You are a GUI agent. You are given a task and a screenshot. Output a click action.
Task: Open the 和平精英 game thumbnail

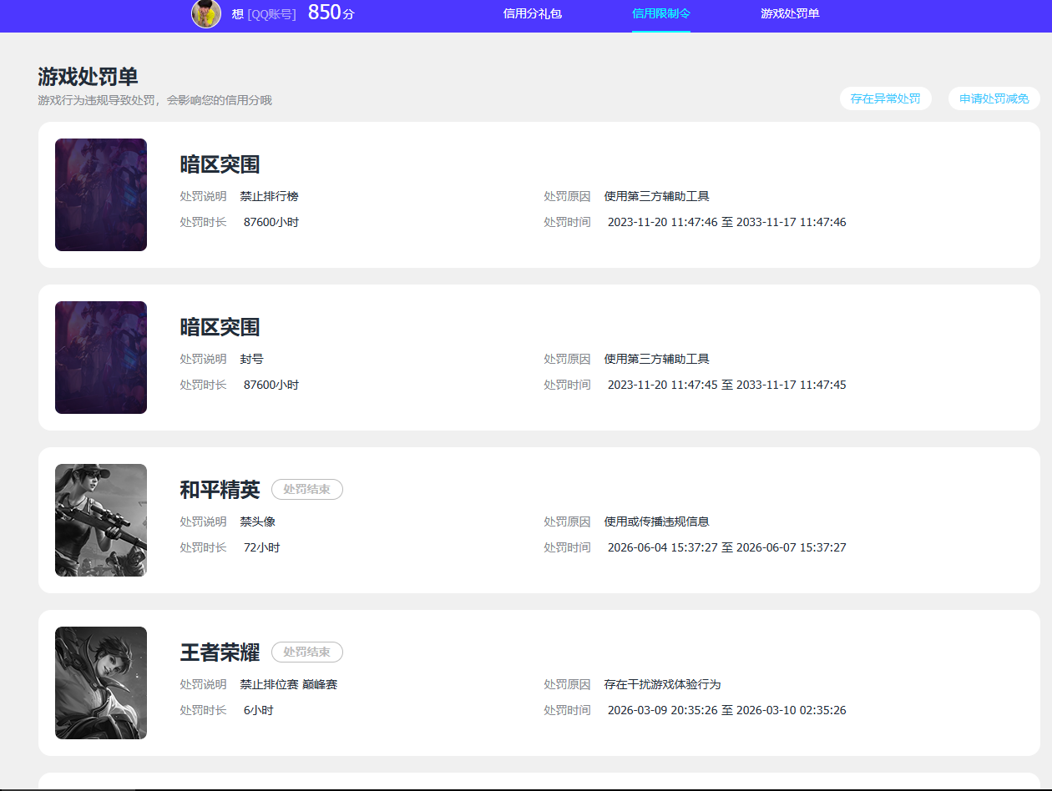point(101,520)
